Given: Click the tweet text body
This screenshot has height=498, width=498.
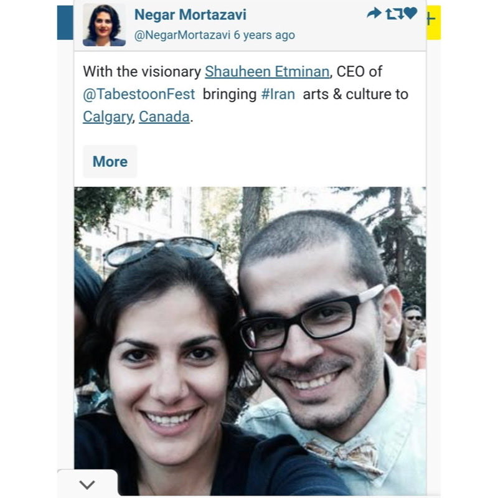Looking at the screenshot, I should coord(245,95).
